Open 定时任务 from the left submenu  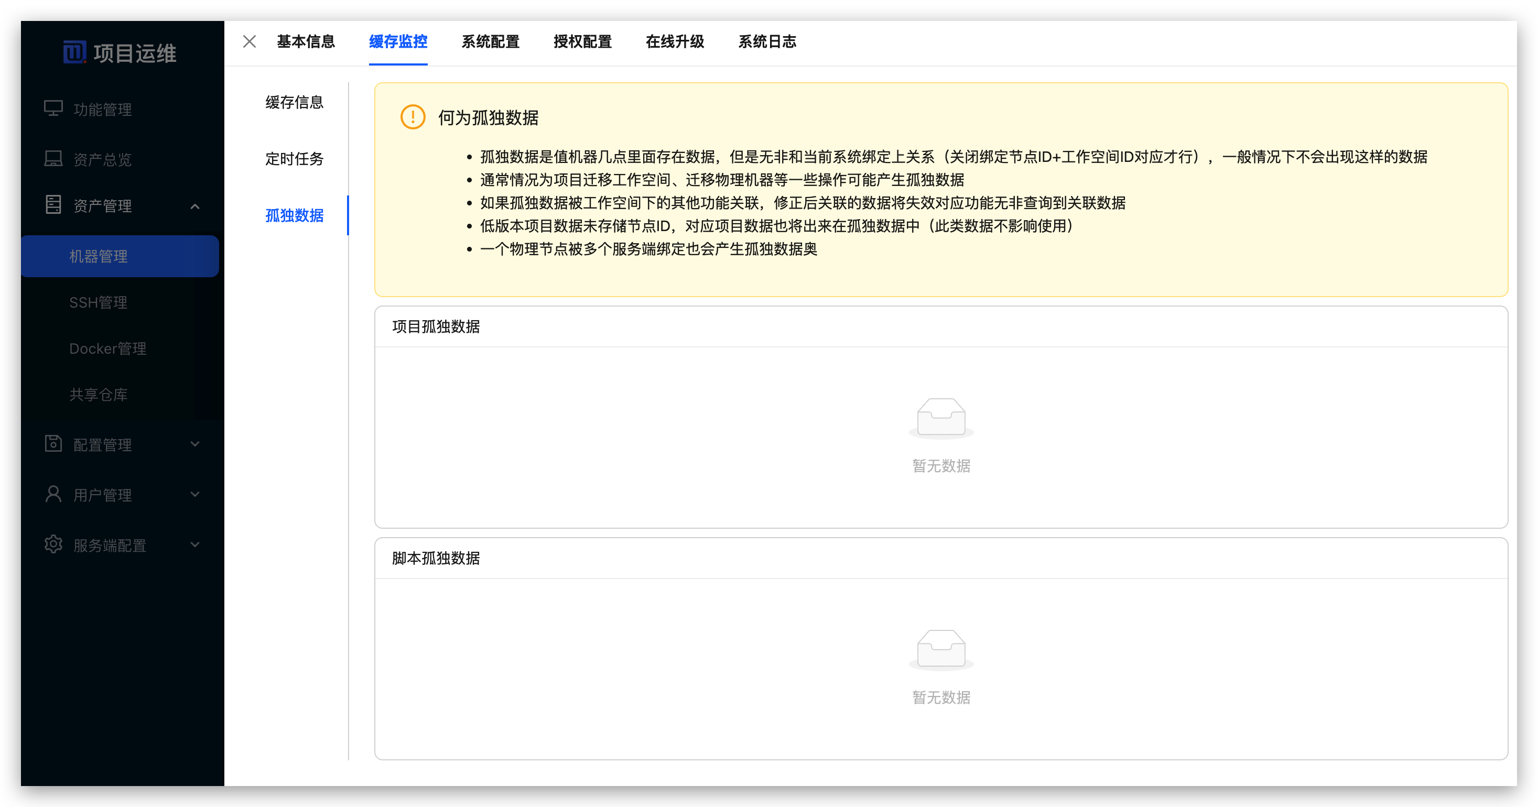tap(295, 158)
